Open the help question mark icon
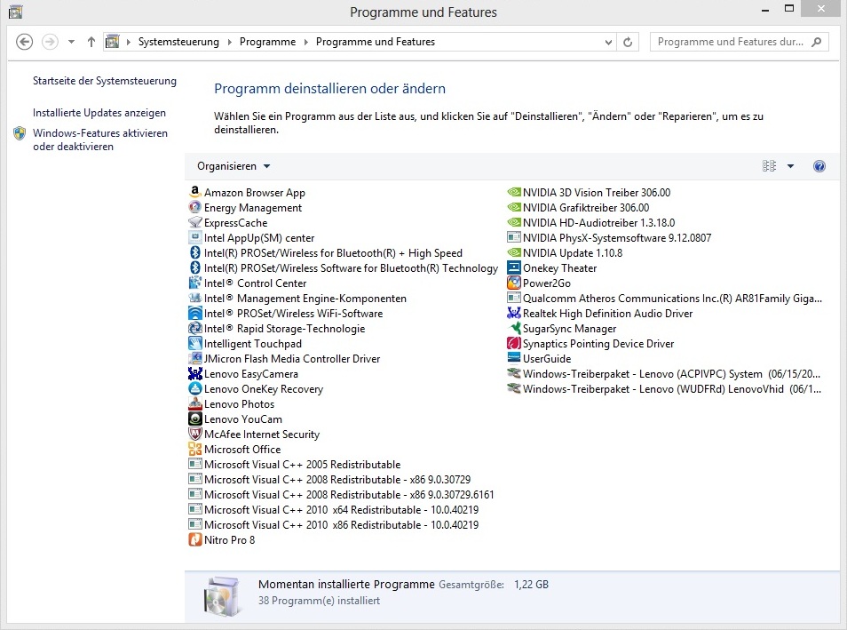 [x=819, y=166]
